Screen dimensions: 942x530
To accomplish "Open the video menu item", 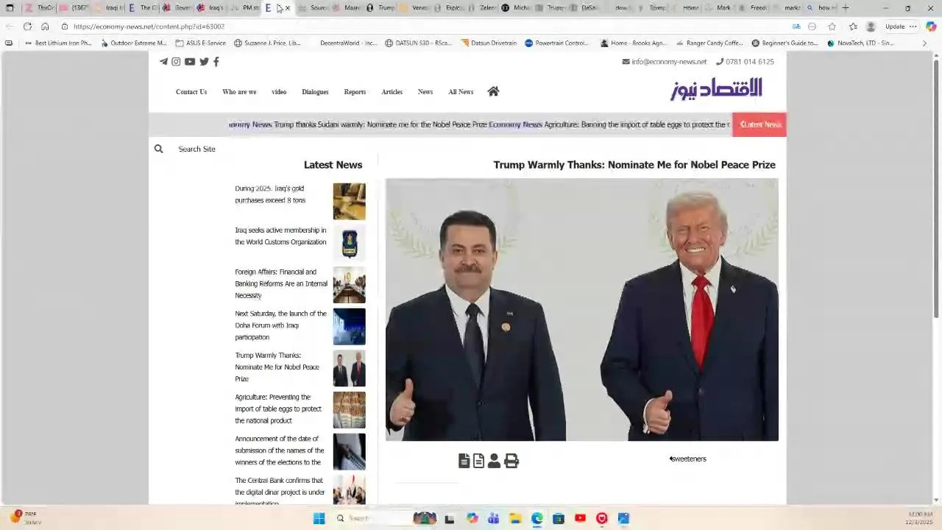I will pos(279,92).
